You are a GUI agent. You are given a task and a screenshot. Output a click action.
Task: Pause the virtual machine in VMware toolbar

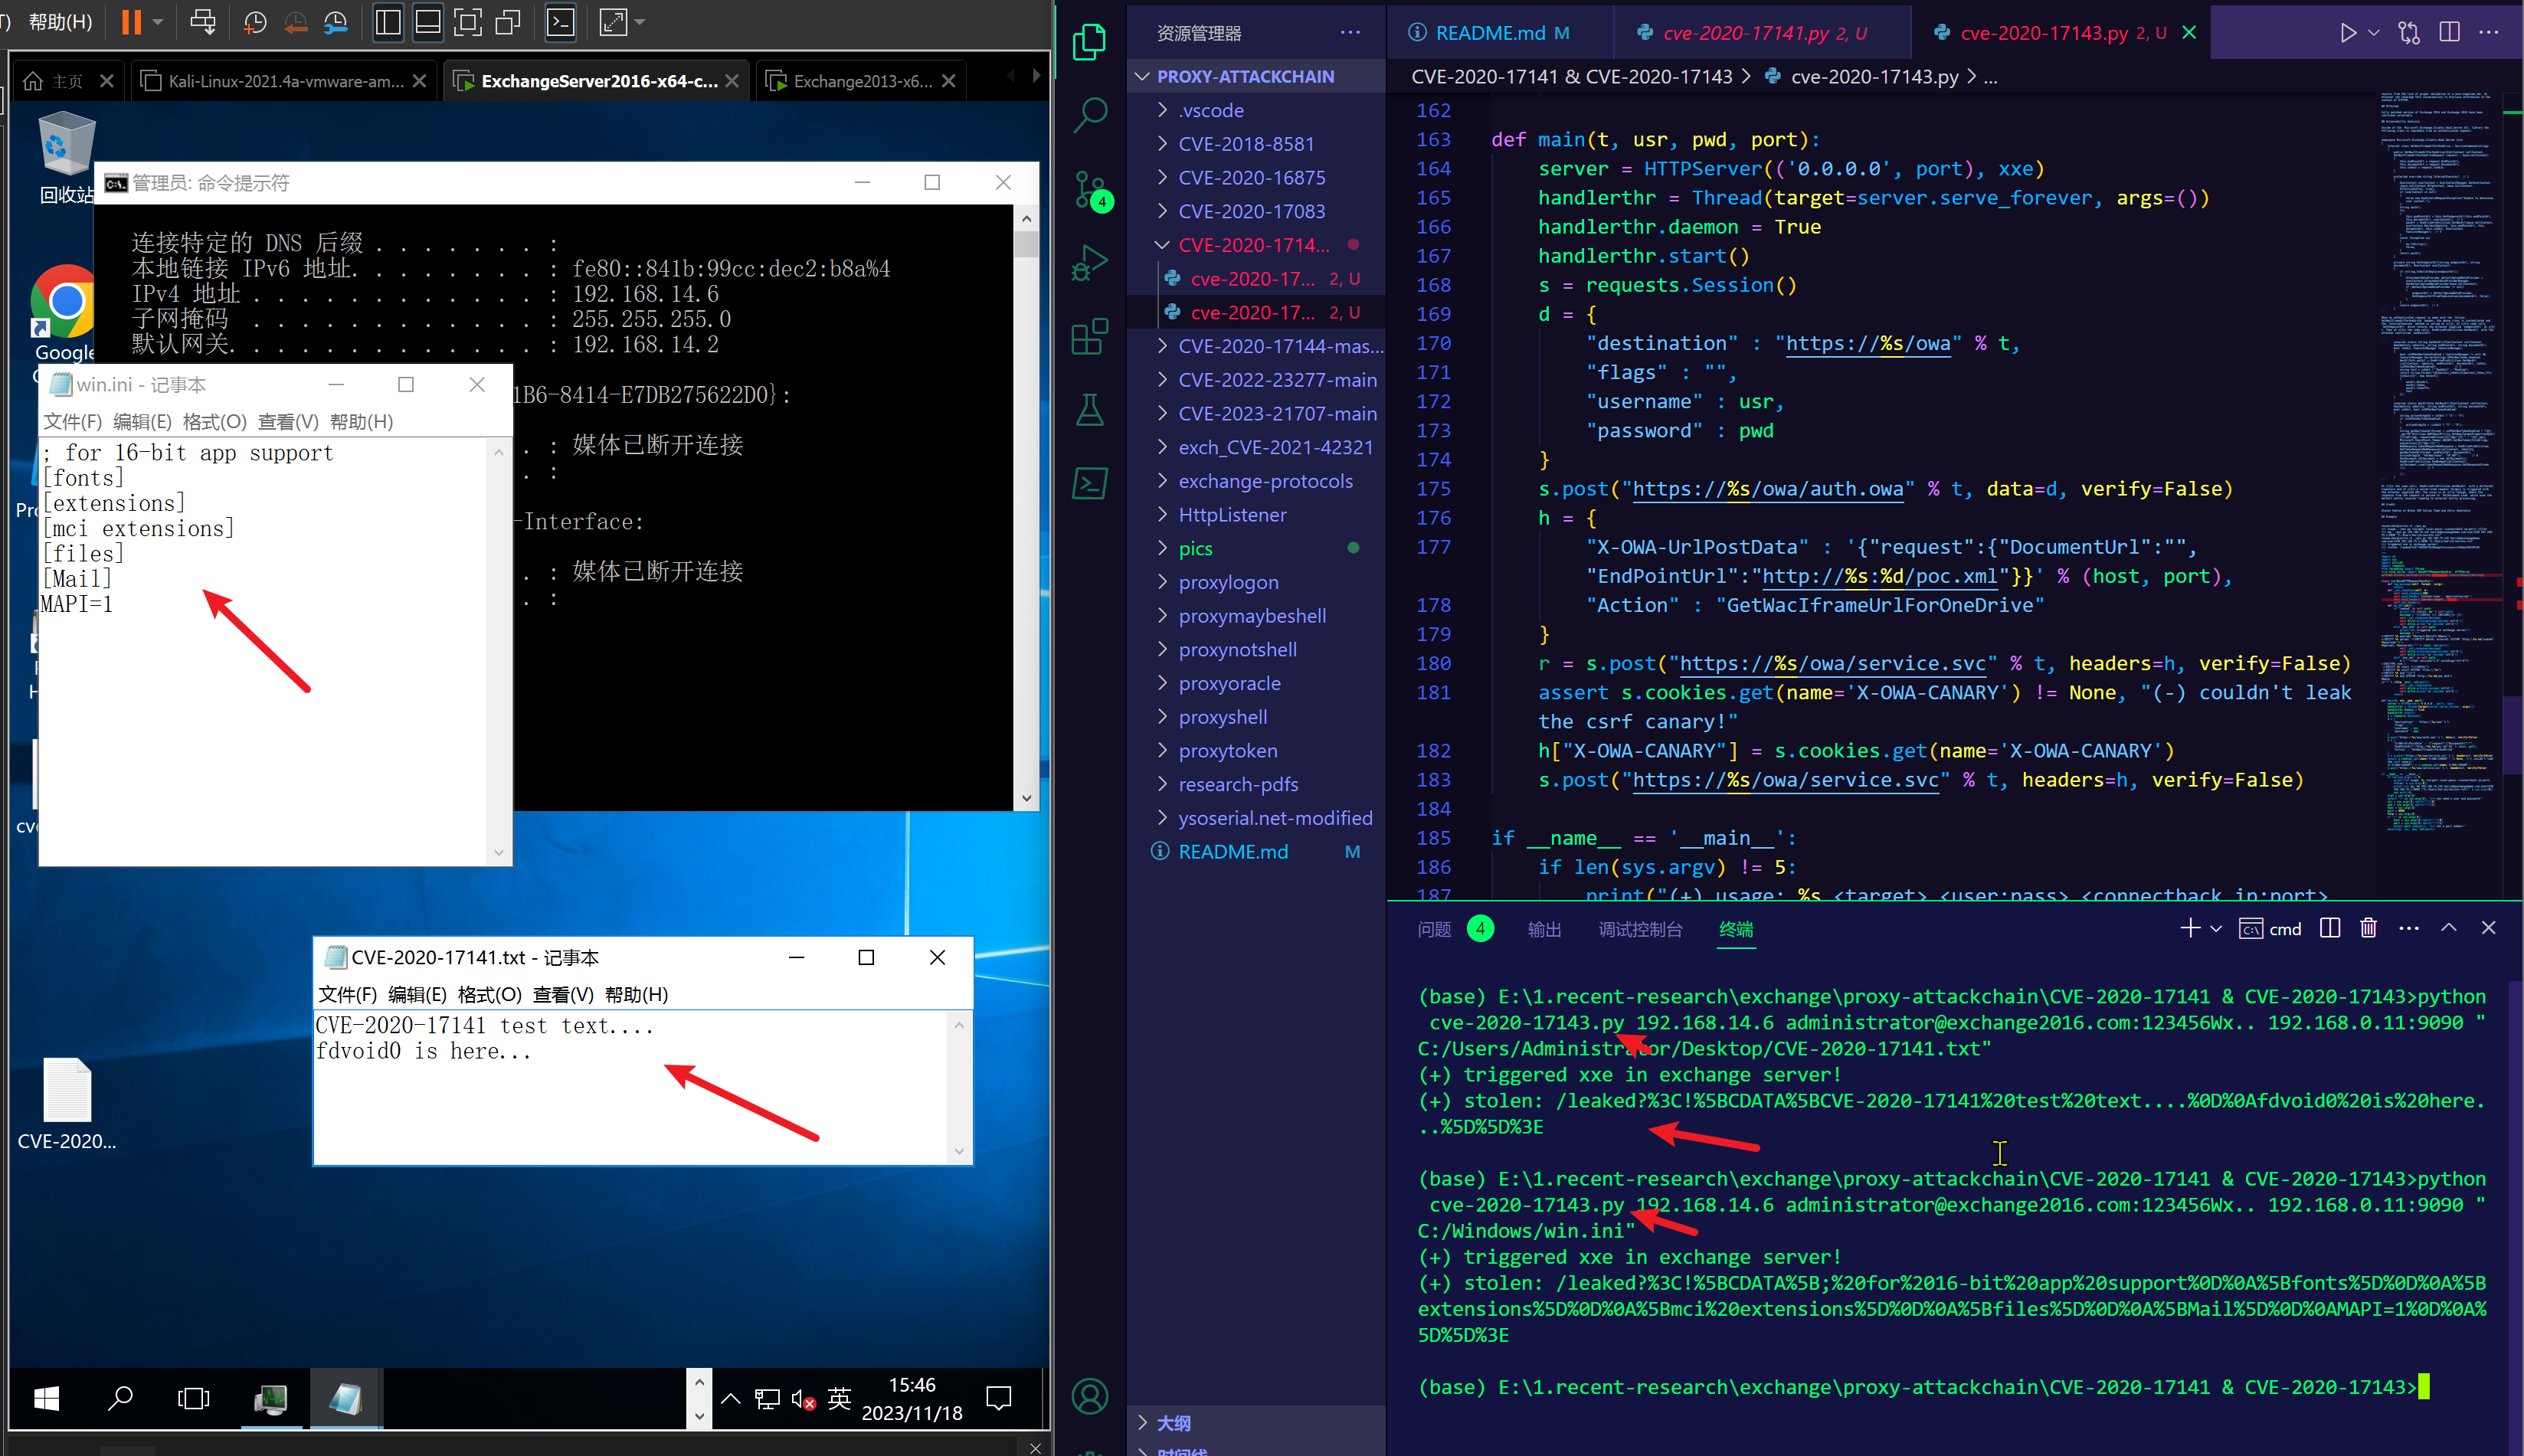coord(131,22)
